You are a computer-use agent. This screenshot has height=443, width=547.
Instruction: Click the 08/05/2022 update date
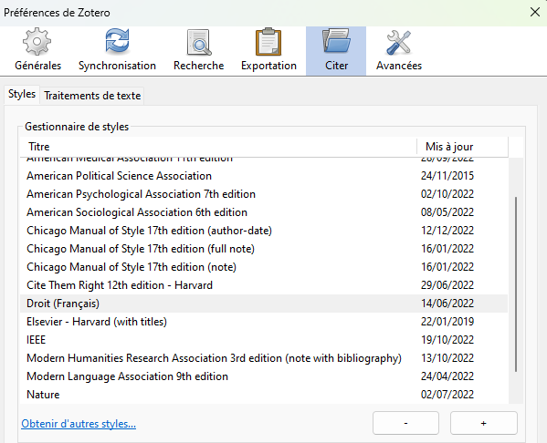pos(447,212)
